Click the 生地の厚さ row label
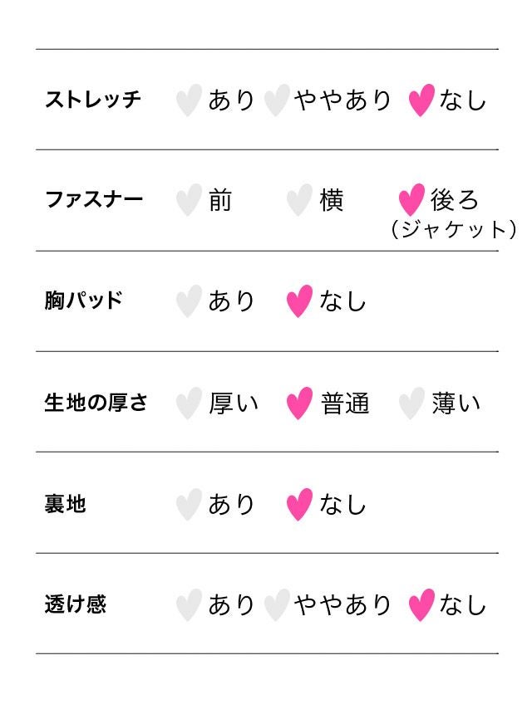Image resolution: width=532 pixels, height=709 pixels. [x=96, y=403]
